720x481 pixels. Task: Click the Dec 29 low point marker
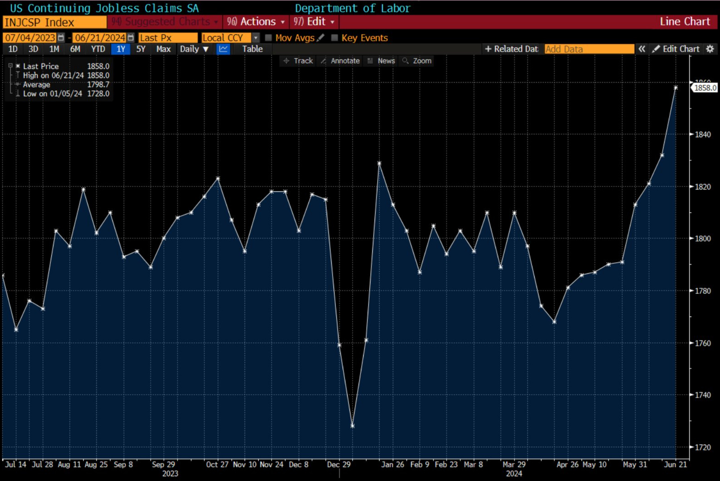353,426
